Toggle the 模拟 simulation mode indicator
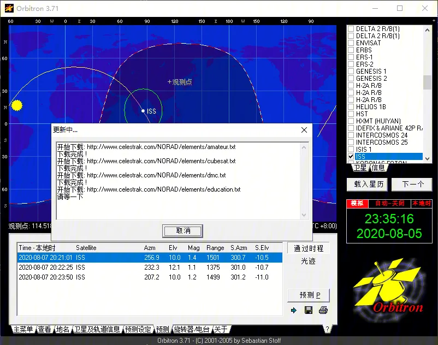 click(357, 203)
